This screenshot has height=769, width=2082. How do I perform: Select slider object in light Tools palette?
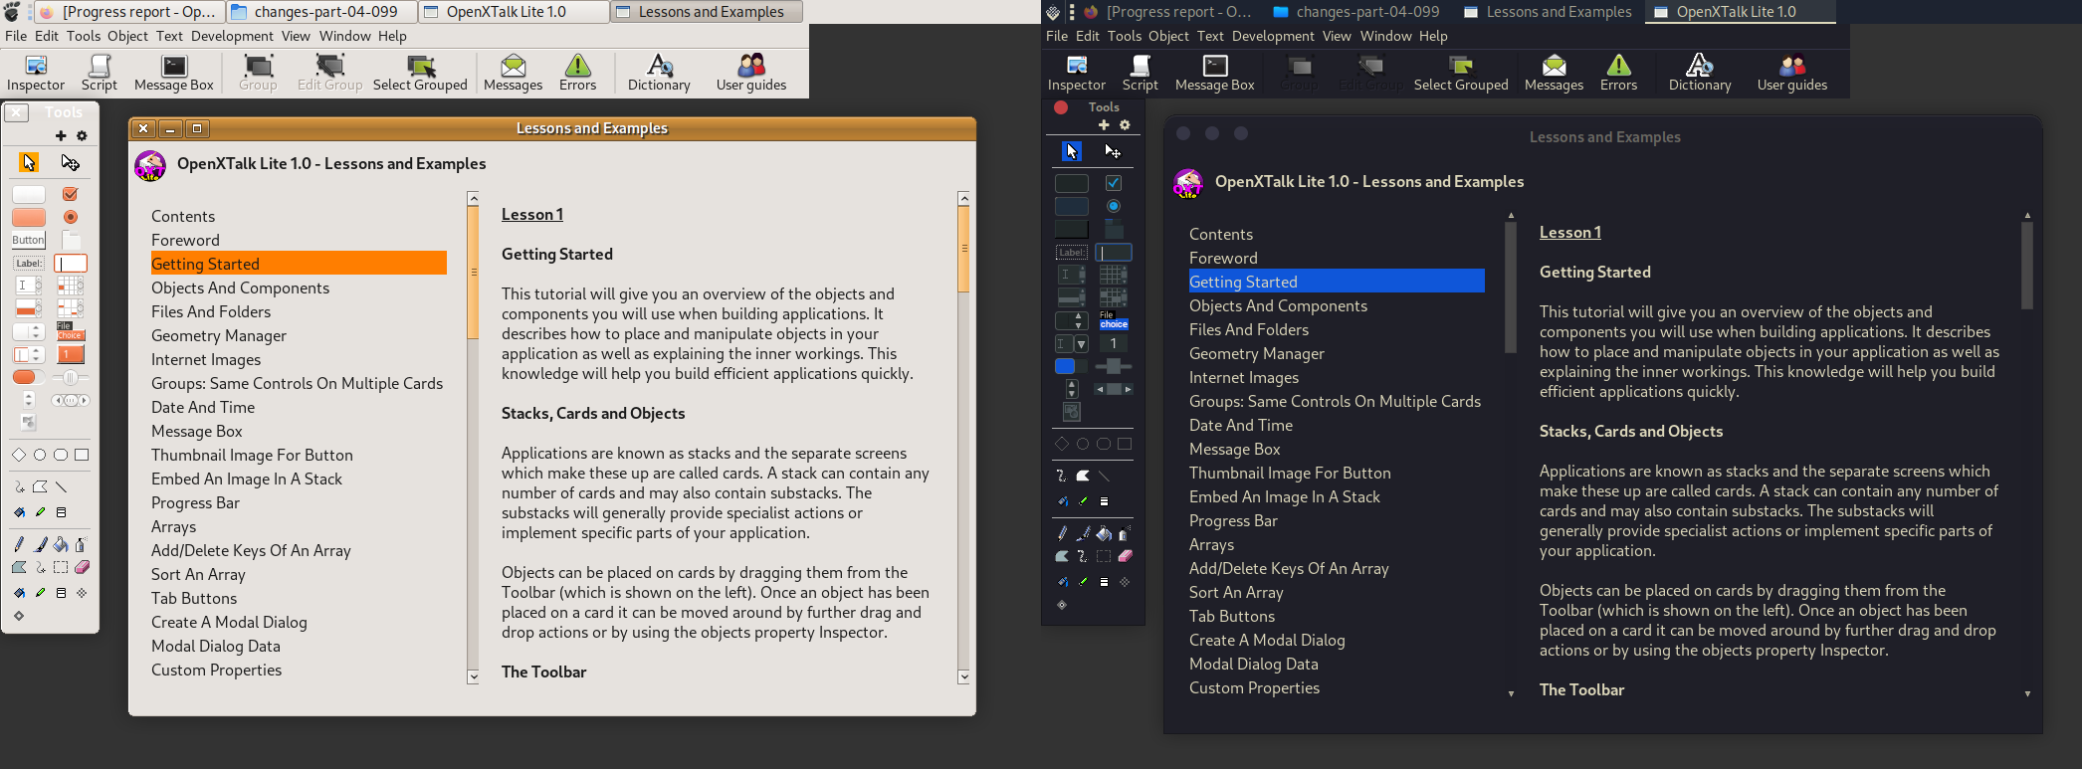click(x=71, y=377)
